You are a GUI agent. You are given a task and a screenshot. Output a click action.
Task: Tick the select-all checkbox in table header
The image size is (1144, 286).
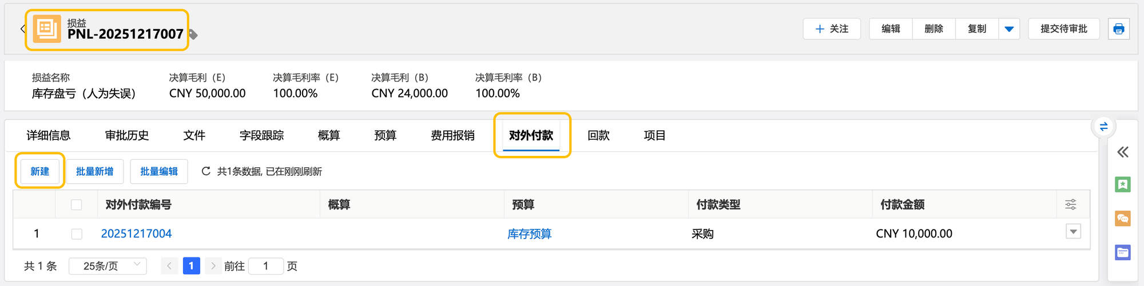(x=77, y=204)
